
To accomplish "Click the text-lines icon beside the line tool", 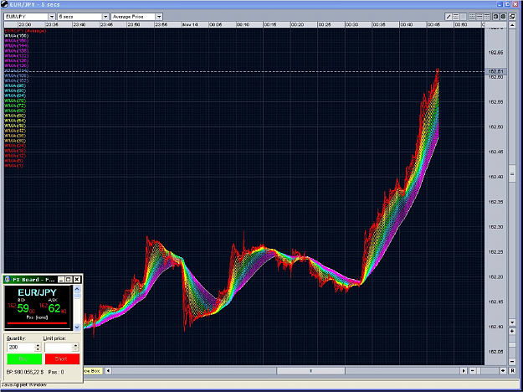I will tap(456, 17).
